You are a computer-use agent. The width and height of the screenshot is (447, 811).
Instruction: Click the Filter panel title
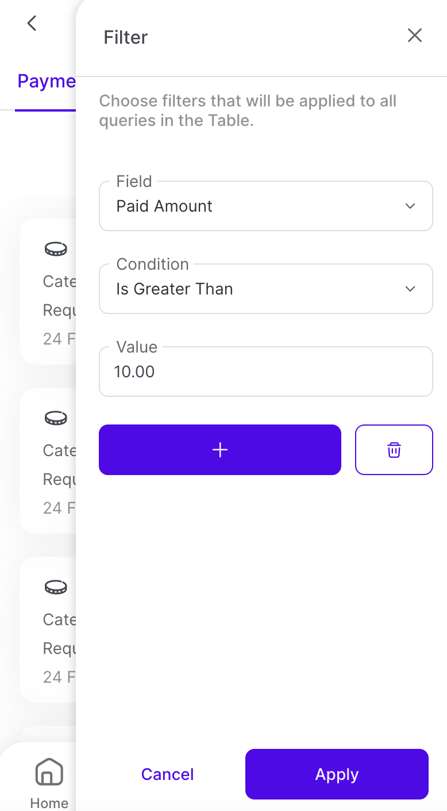pyautogui.click(x=126, y=37)
